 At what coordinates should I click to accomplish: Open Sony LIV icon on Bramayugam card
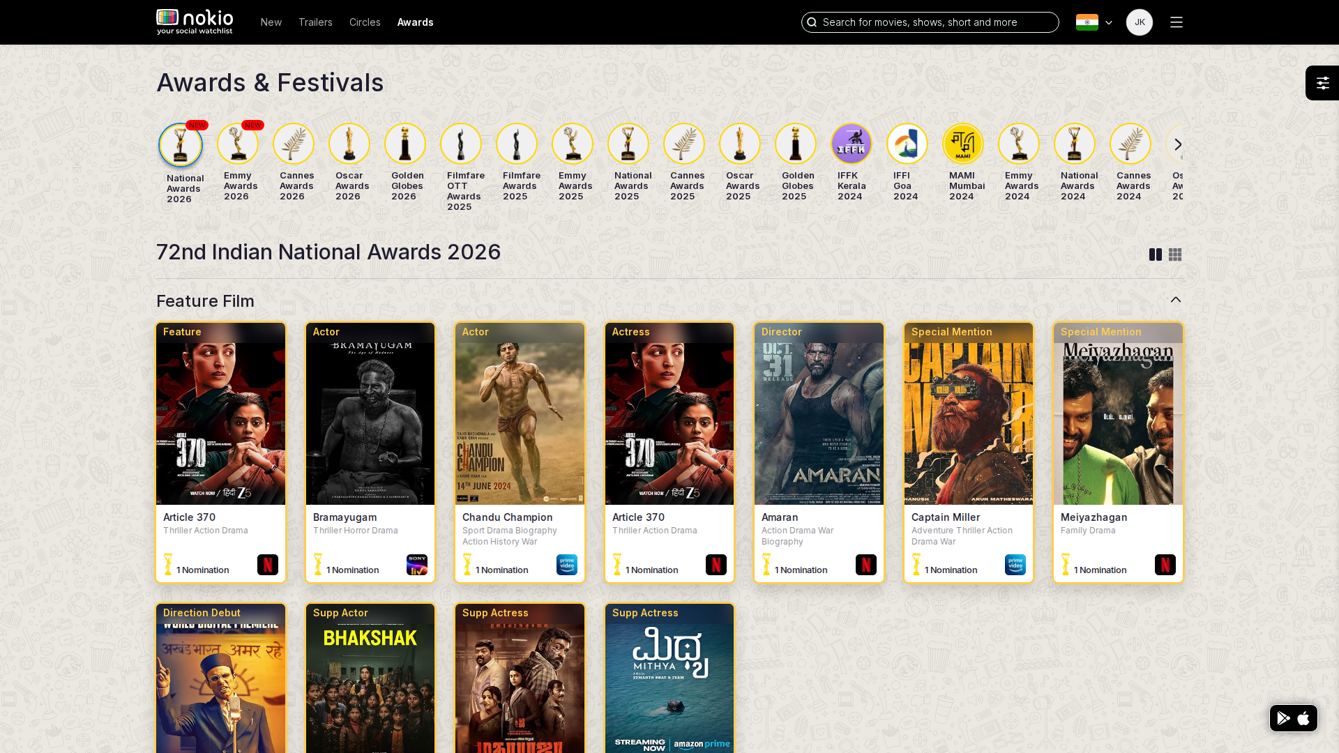(417, 565)
